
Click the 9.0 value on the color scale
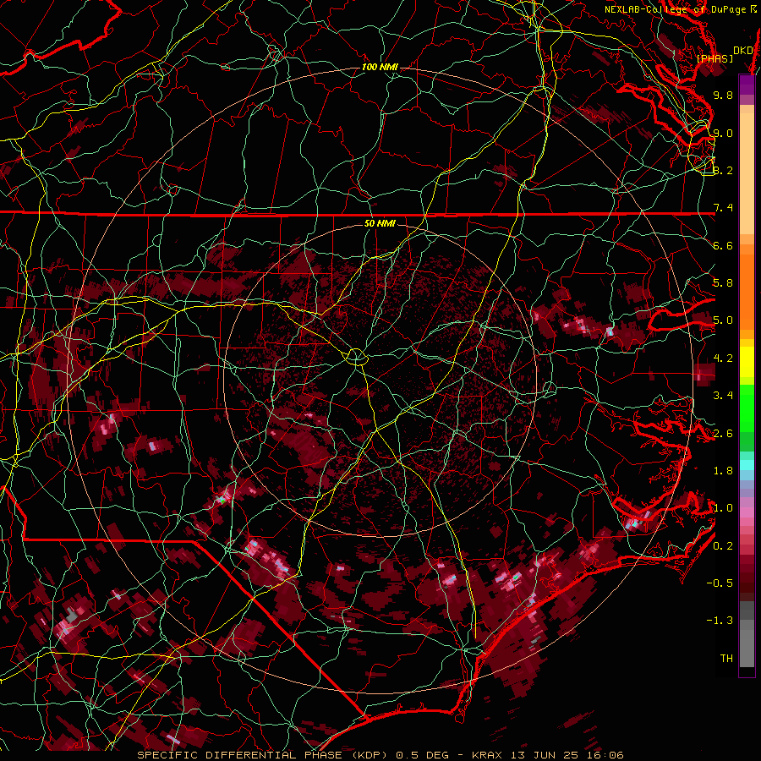tap(723, 133)
